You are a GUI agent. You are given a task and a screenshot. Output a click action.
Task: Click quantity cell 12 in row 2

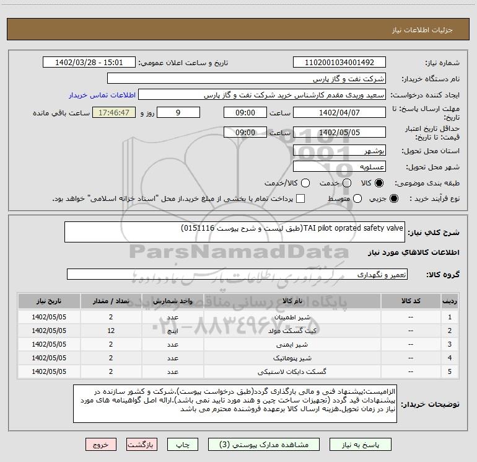coord(111,331)
